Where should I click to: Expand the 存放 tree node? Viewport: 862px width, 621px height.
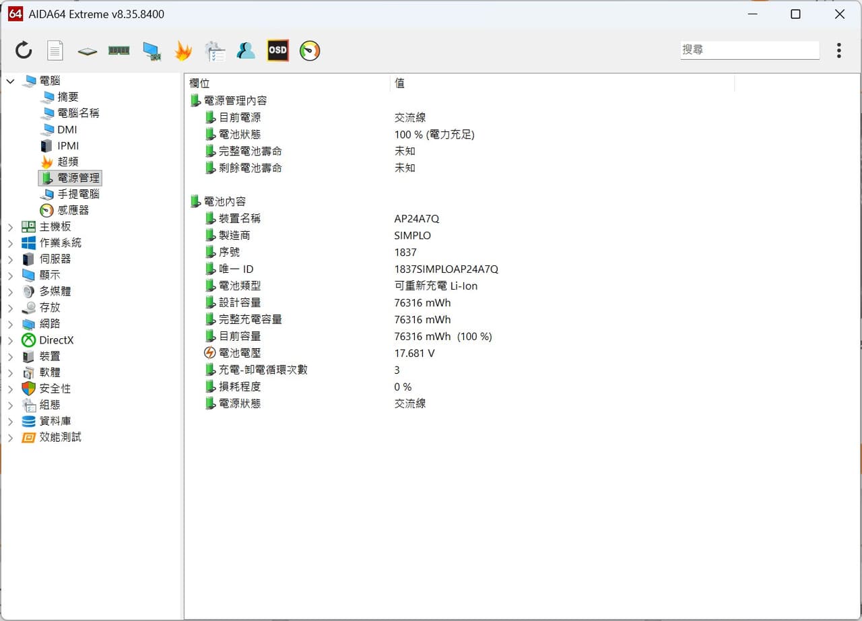(10, 308)
